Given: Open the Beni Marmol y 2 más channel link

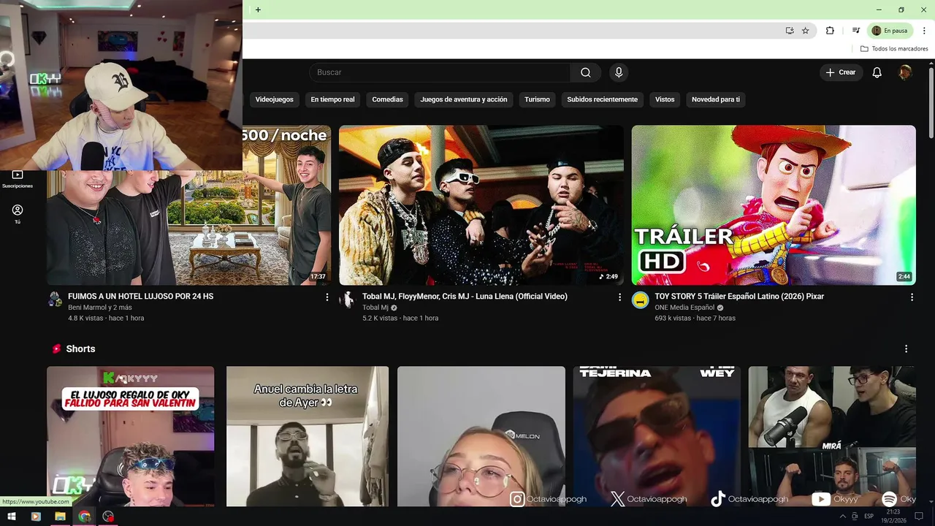Looking at the screenshot, I should click(x=100, y=308).
